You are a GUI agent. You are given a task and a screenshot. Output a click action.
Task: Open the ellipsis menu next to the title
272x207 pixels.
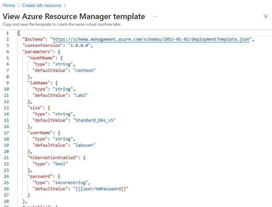click(155, 16)
